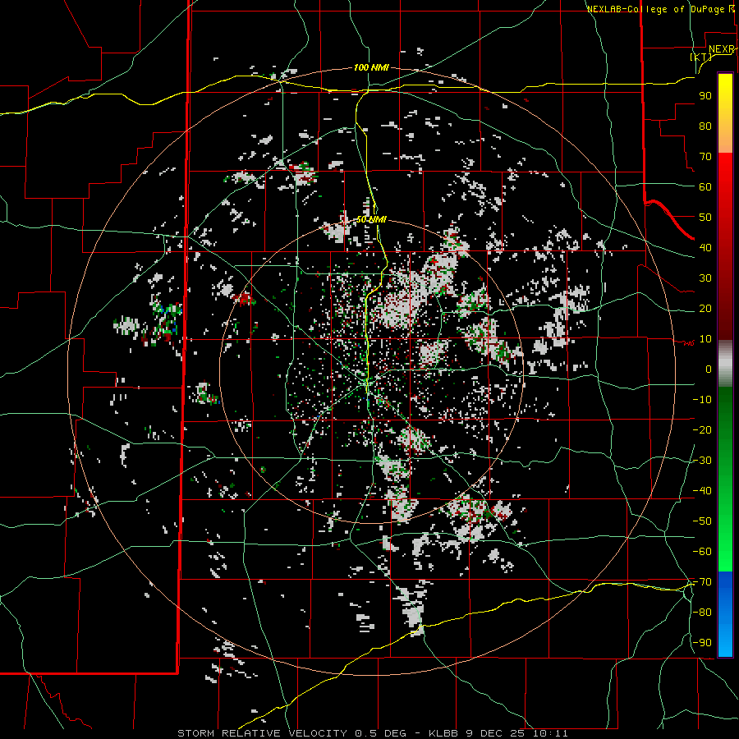The height and width of the screenshot is (739, 739).
Task: Pick the bright green segment near -60
Action: point(725,552)
